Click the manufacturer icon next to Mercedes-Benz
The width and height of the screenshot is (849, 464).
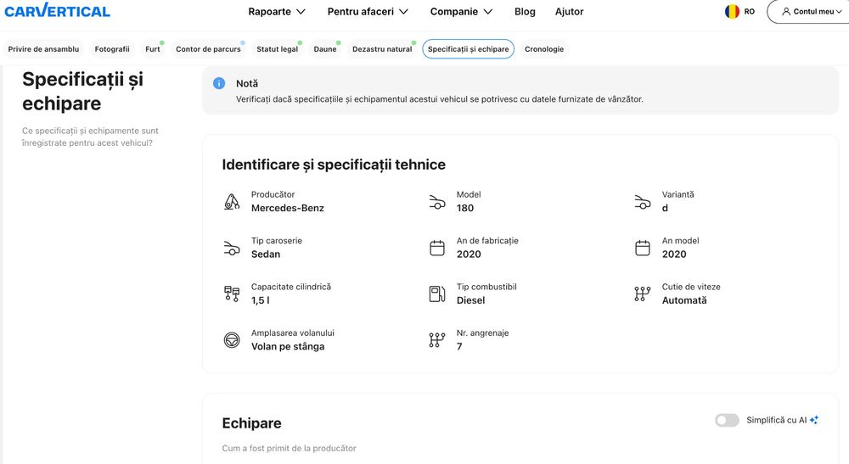coord(232,202)
